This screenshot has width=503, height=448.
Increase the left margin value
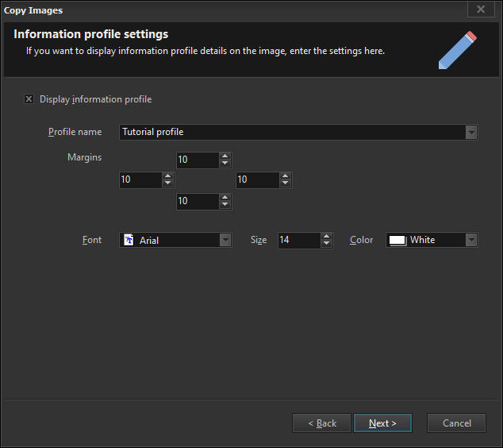click(167, 176)
